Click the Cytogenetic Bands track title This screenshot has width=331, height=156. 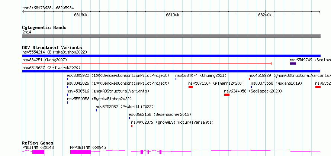click(44, 27)
